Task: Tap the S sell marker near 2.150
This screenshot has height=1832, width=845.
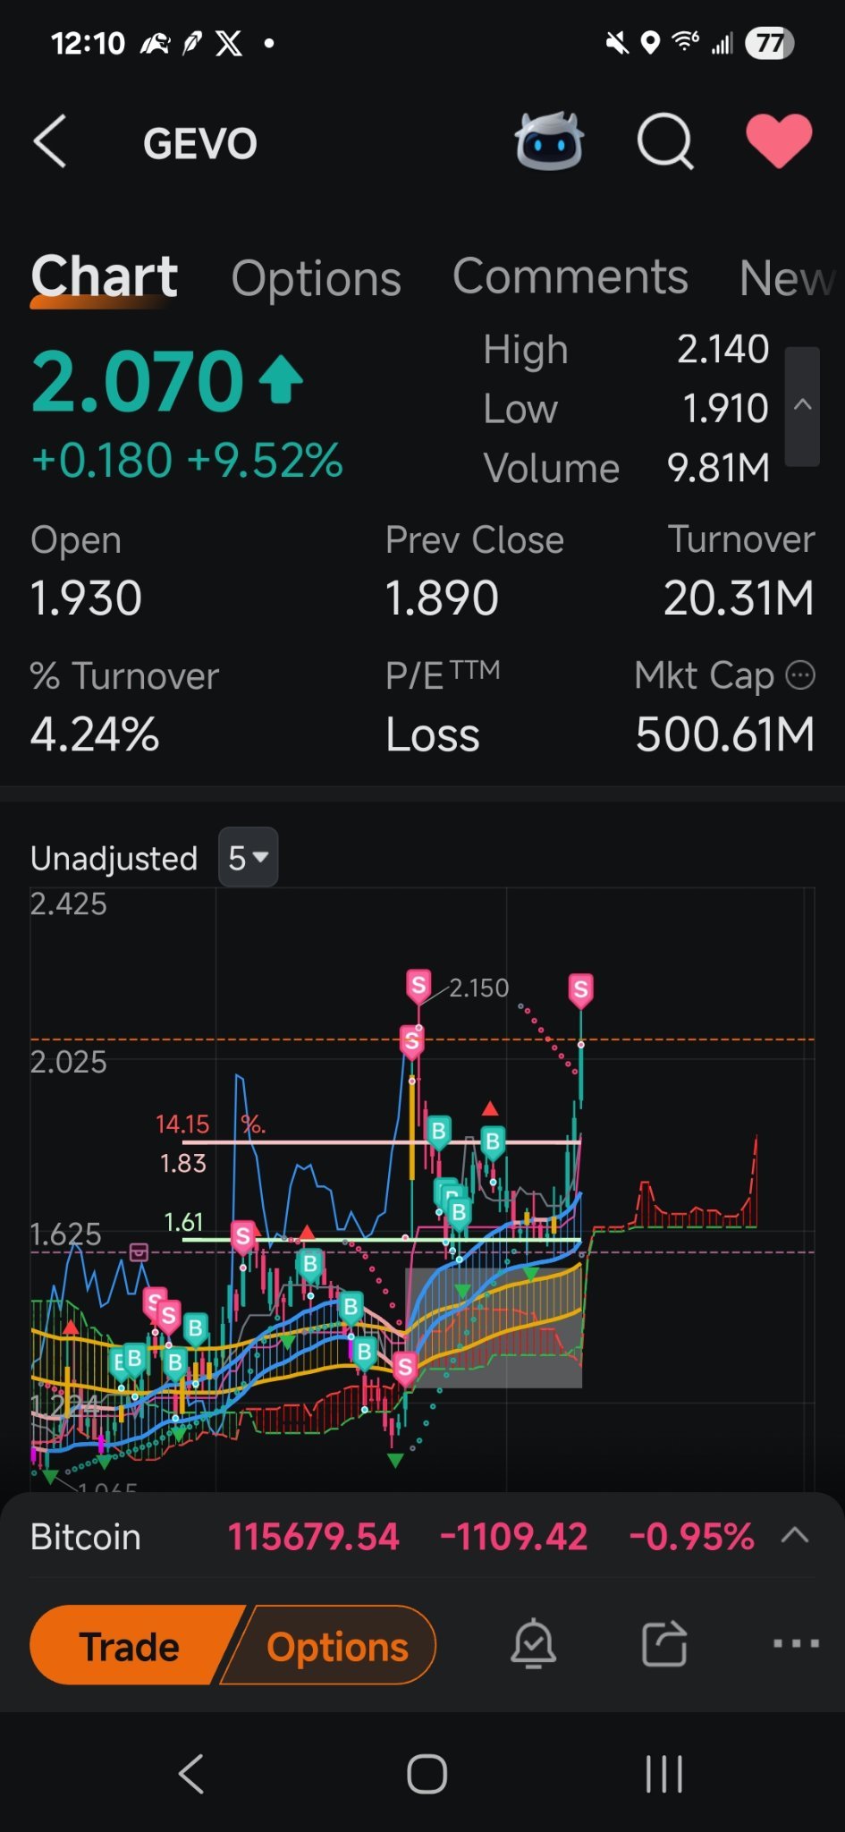Action: coord(418,987)
